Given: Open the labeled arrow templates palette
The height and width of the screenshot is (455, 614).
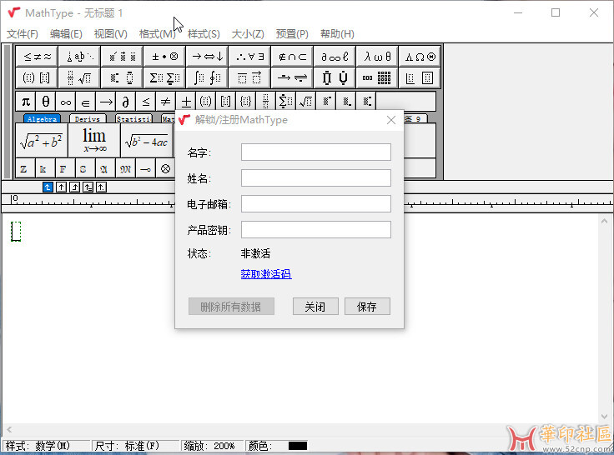Looking at the screenshot, I should (x=293, y=77).
